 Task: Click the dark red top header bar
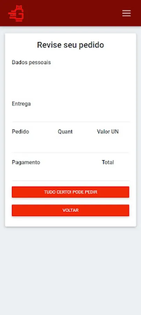70,13
